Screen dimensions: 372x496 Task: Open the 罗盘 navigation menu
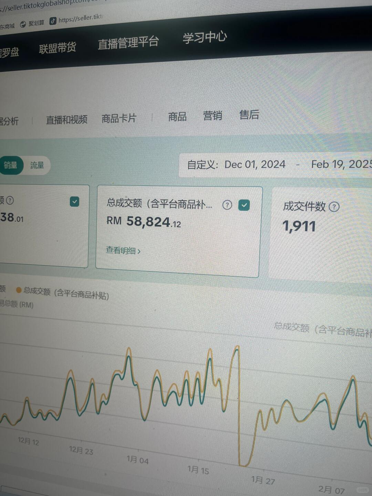click(x=9, y=52)
